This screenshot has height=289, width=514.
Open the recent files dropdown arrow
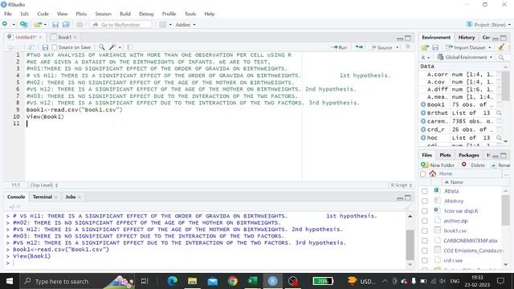point(45,25)
